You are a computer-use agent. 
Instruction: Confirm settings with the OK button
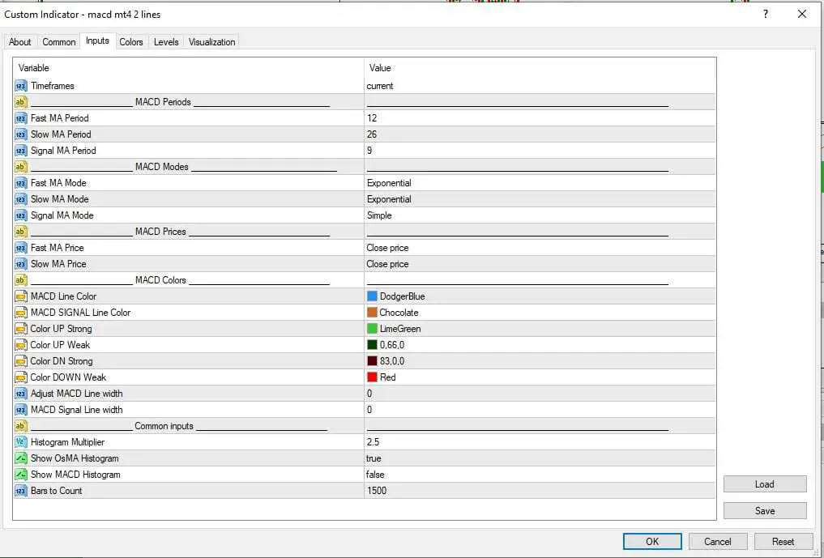(x=652, y=541)
